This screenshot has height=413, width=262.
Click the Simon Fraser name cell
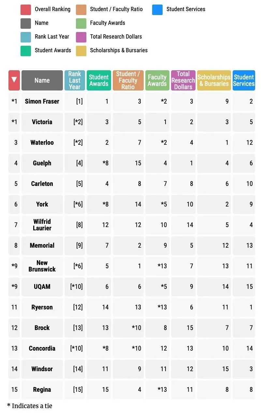tap(42, 101)
